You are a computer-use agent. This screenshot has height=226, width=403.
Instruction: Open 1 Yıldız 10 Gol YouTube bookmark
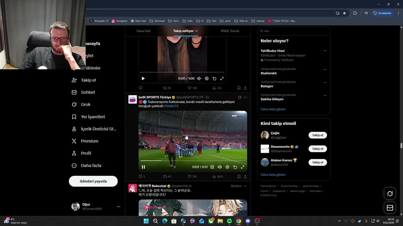[282, 21]
